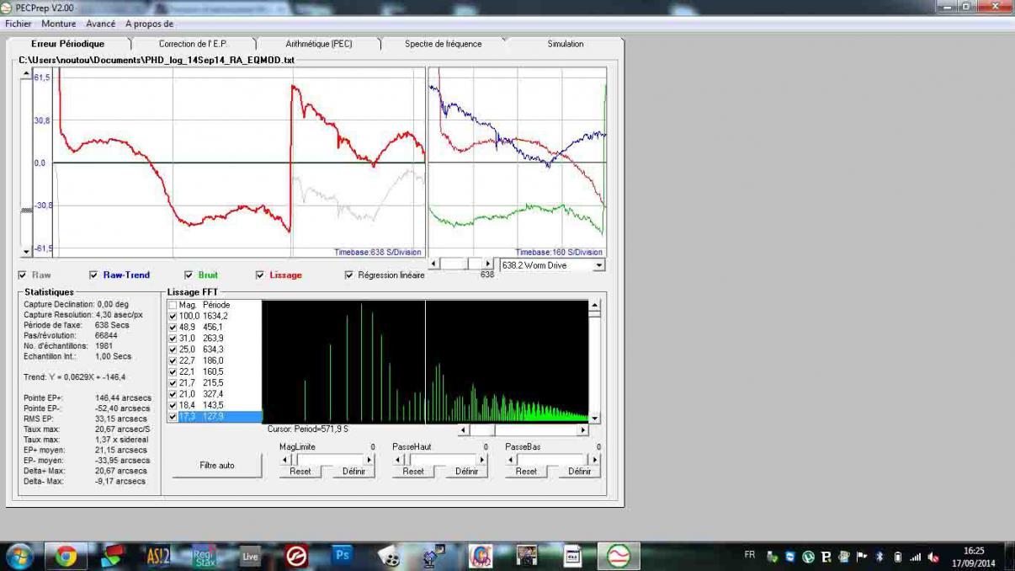Click PasseHaut slider right arrow

(481, 460)
